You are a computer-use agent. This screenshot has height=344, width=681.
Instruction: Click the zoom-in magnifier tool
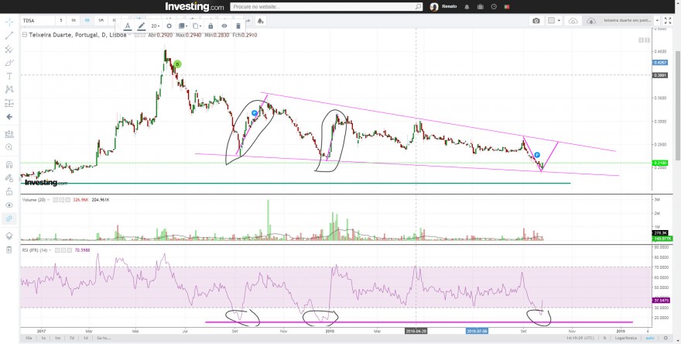[x=9, y=147]
